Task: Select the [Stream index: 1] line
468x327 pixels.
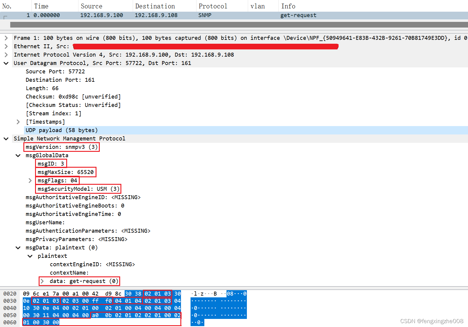Action: (53, 113)
